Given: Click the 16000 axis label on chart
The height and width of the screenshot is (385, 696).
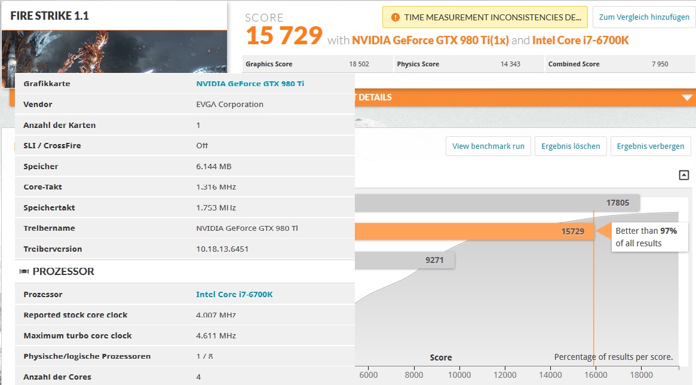Looking at the screenshot, I should pos(596,375).
